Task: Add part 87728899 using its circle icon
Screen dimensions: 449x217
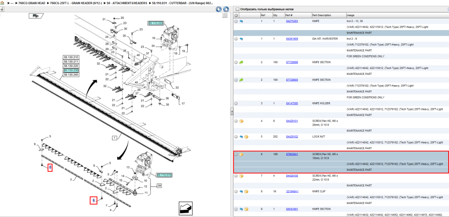Action: tap(236, 62)
